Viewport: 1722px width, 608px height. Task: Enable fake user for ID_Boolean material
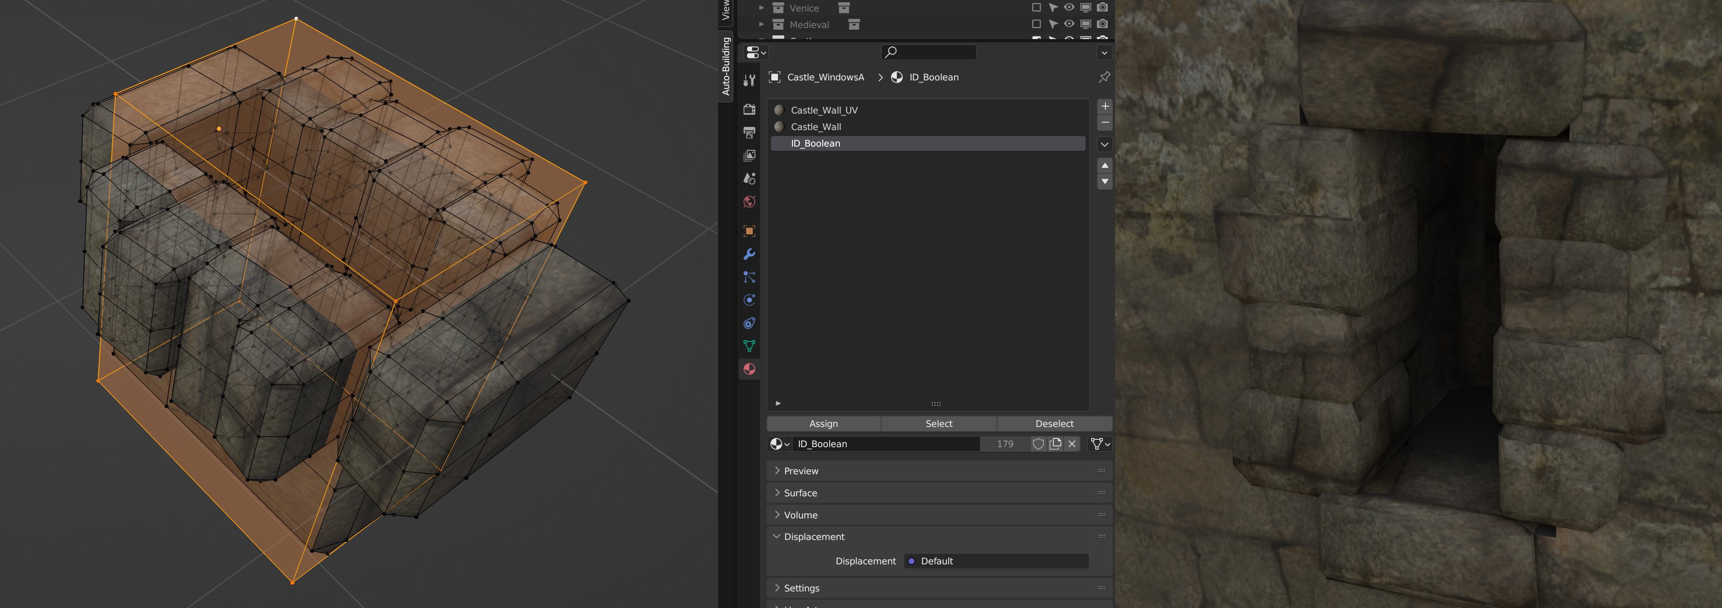1038,443
